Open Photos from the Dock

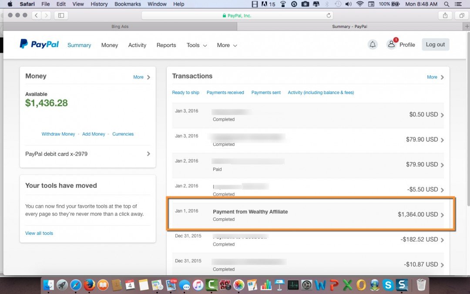[238, 285]
